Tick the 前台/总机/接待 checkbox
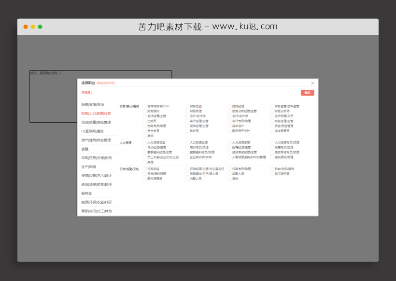Image resolution: width=396 pixels, height=281 pixels. tap(272, 169)
